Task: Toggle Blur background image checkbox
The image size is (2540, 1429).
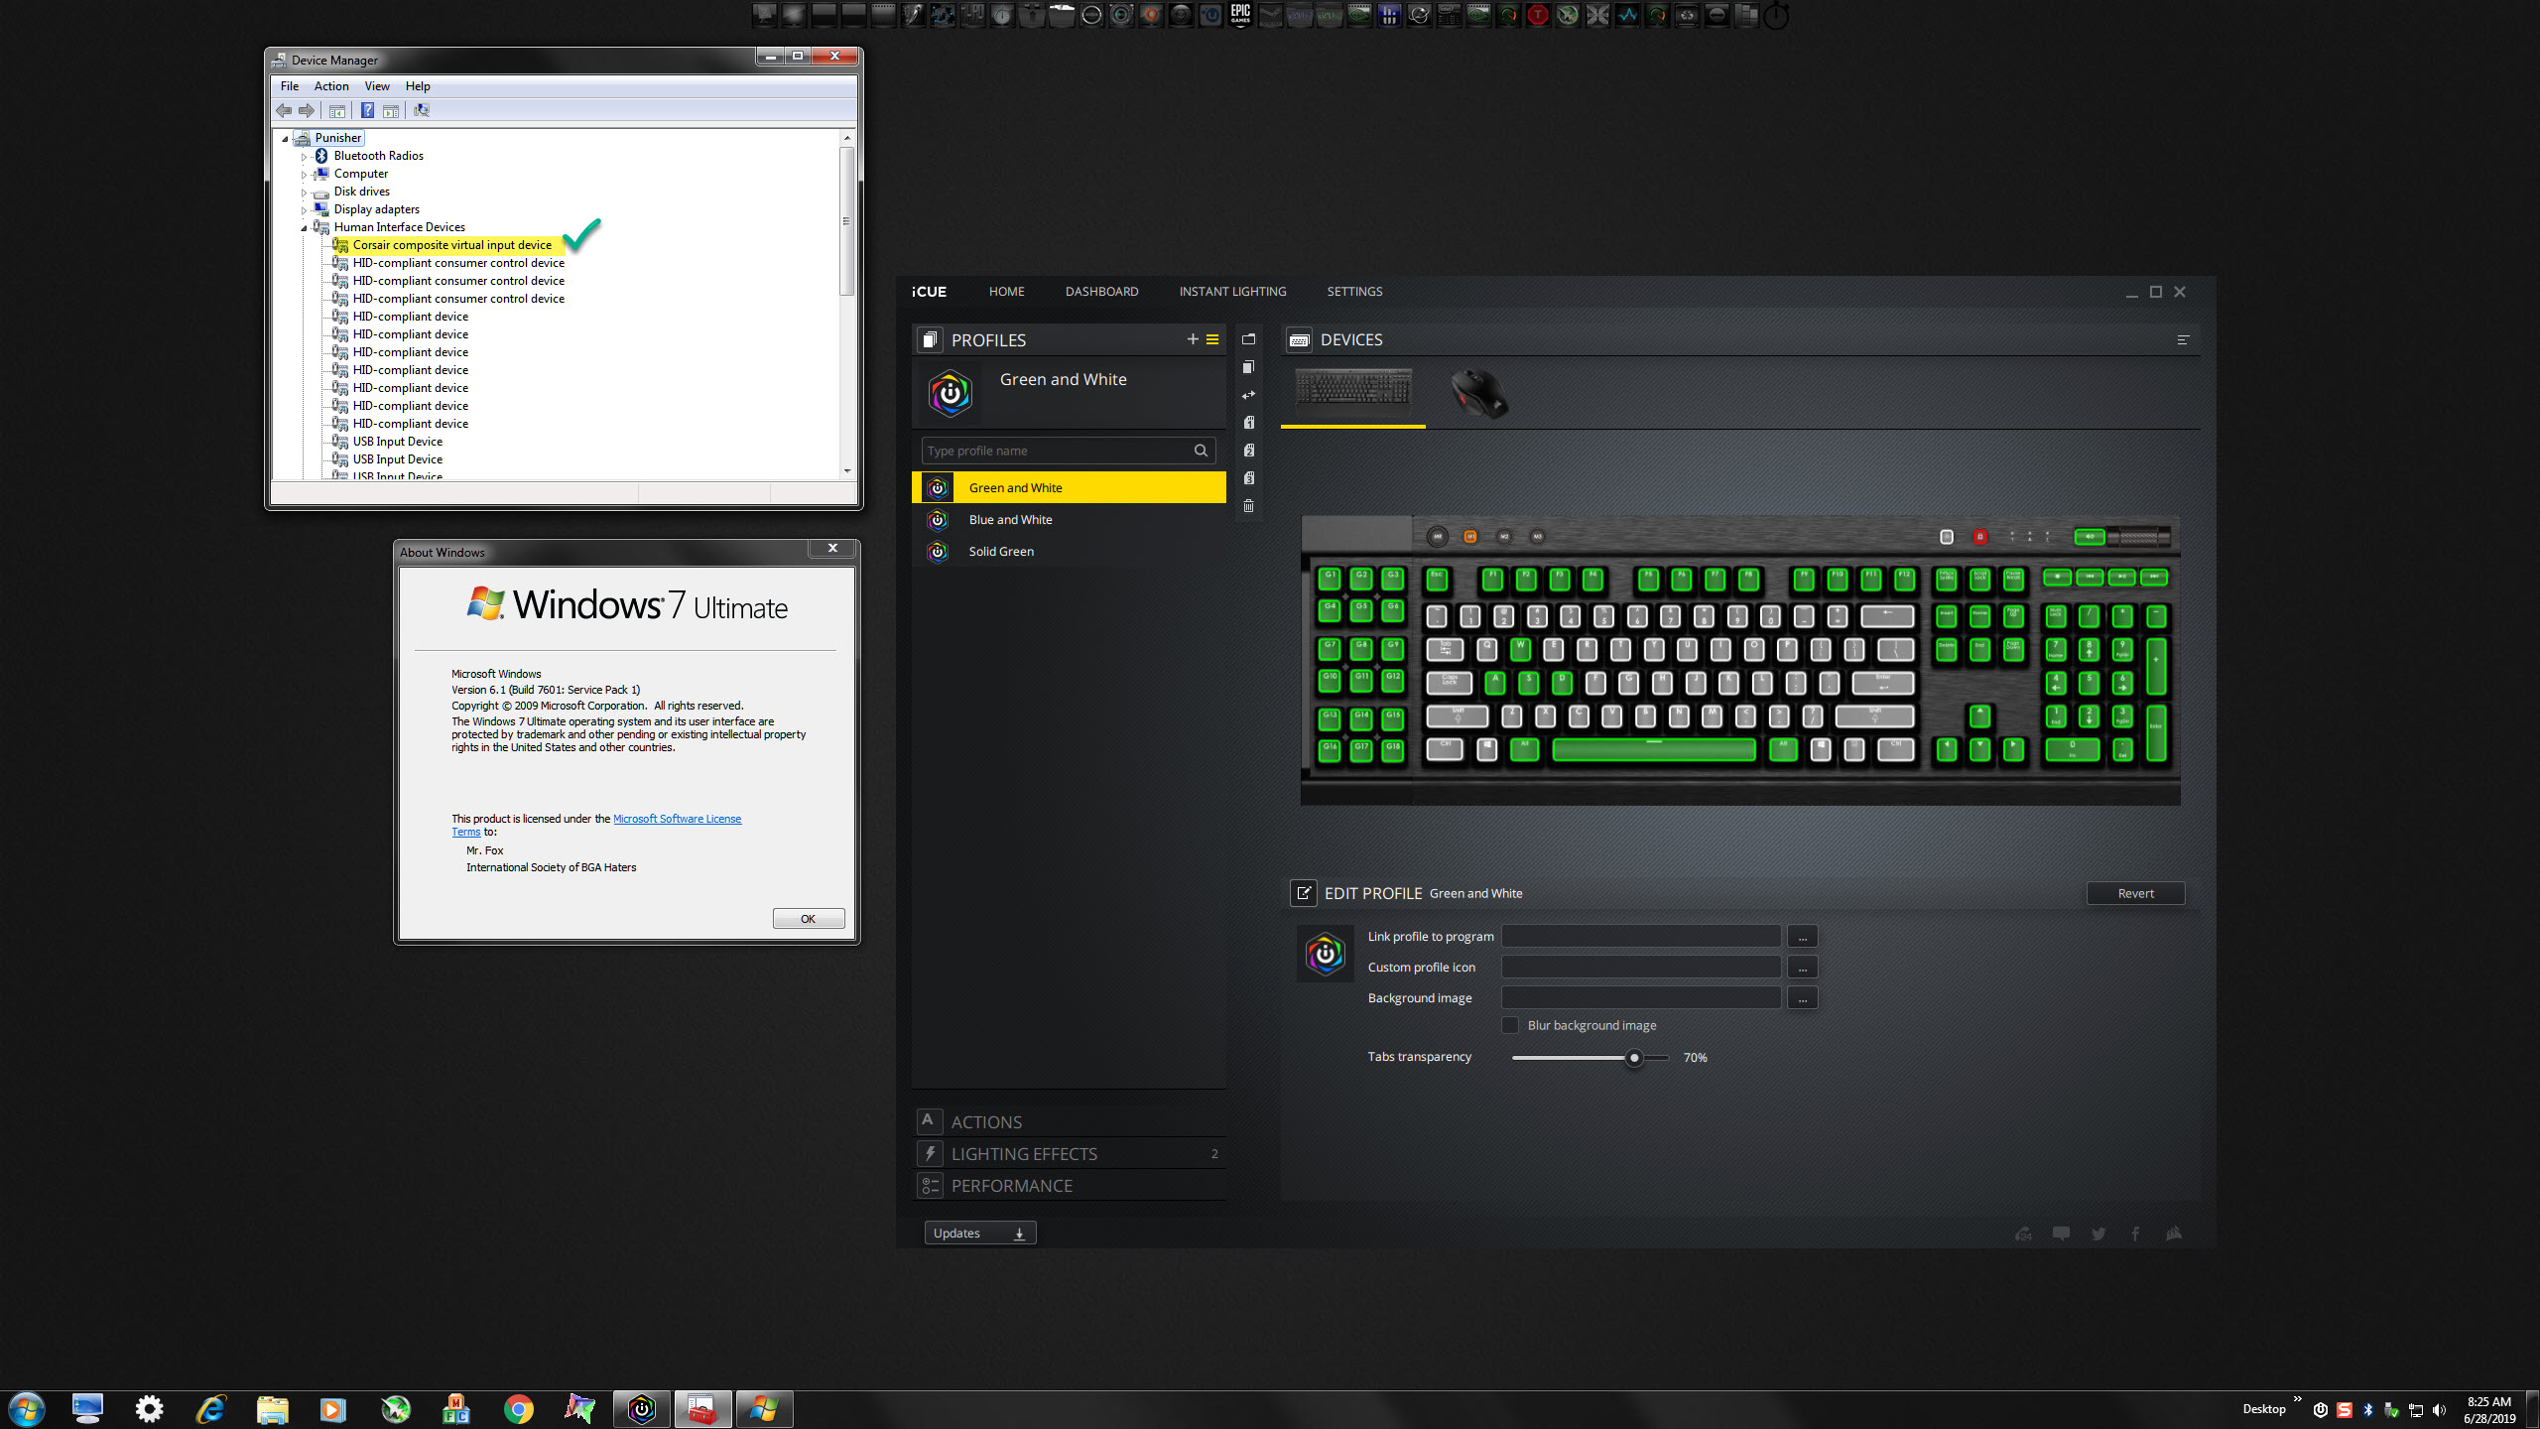Action: tap(1509, 1025)
